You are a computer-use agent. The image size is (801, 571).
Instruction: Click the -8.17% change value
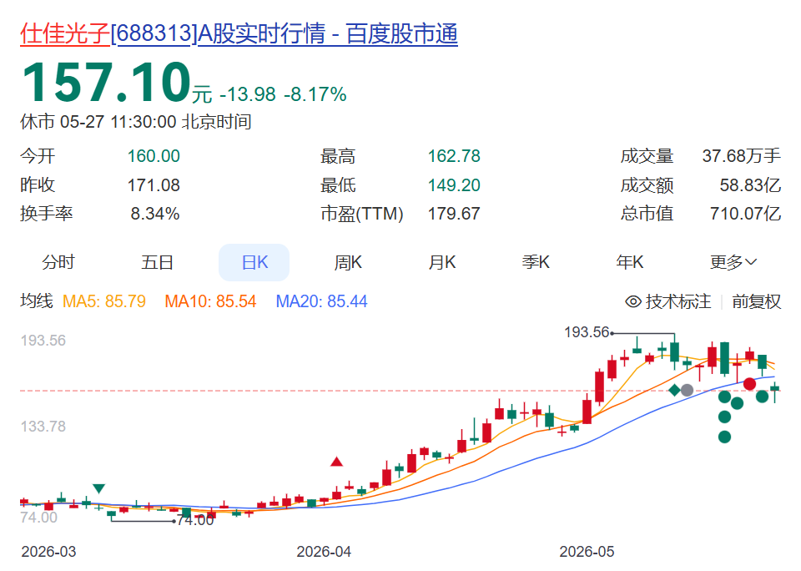coord(315,94)
